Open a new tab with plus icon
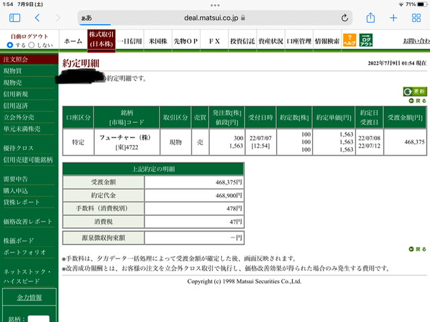The width and height of the screenshot is (430, 322). 393,18
